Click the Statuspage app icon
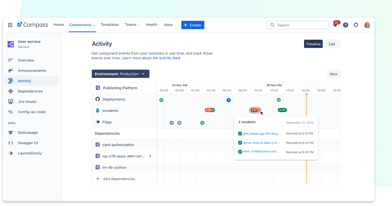Viewport: 392px width, 206px height. coord(11,132)
